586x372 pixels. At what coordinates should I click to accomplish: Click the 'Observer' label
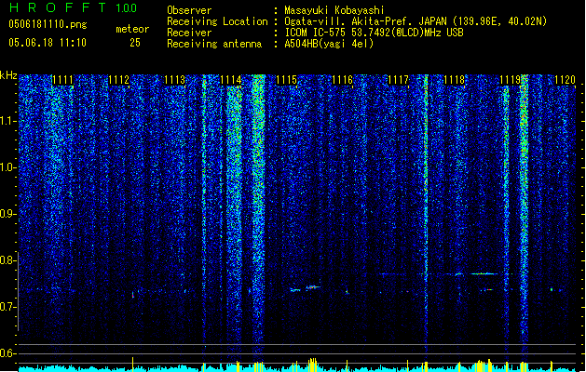pyautogui.click(x=189, y=10)
